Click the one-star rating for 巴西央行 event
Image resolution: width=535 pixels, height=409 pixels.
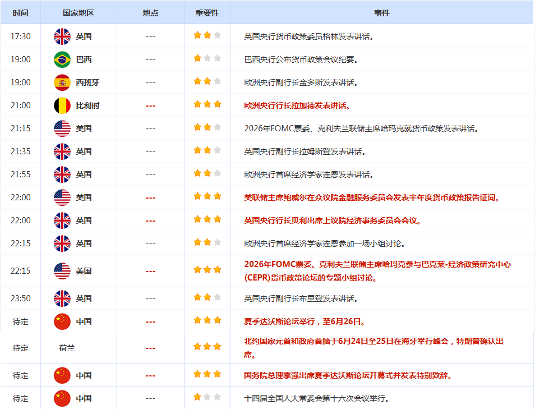(x=207, y=58)
